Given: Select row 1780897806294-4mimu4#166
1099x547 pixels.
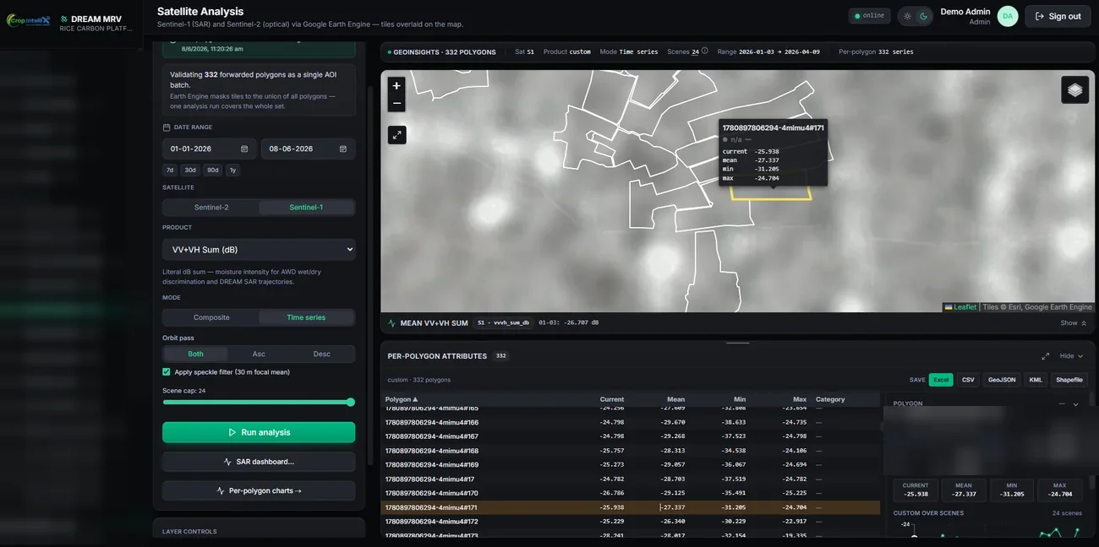Looking at the screenshot, I should click(x=631, y=422).
